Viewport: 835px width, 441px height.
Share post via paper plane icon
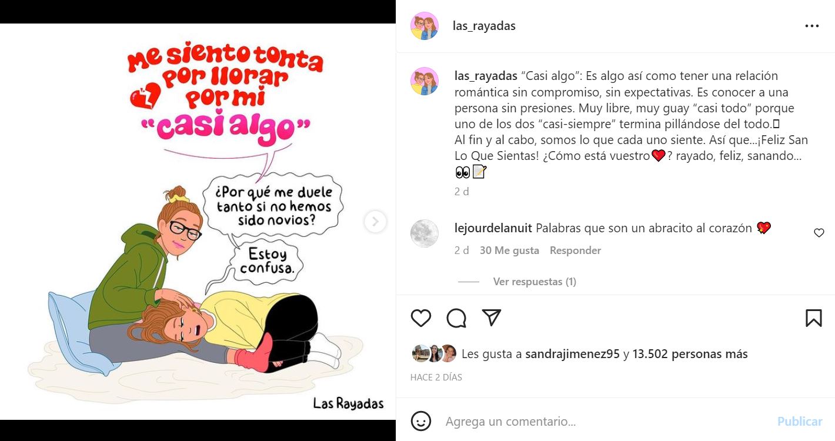[491, 318]
